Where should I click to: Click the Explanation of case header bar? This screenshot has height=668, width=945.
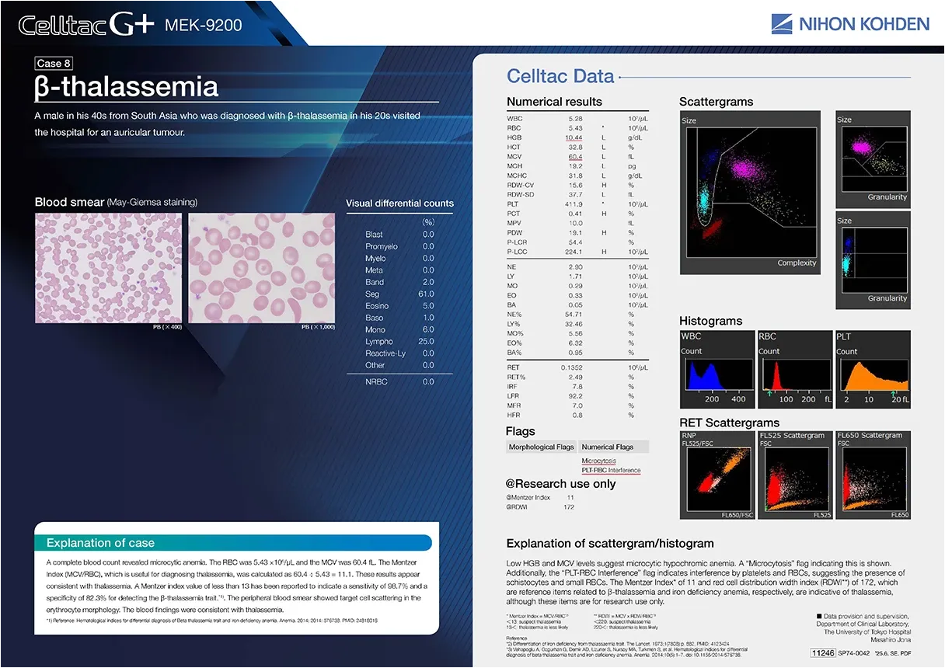(233, 543)
